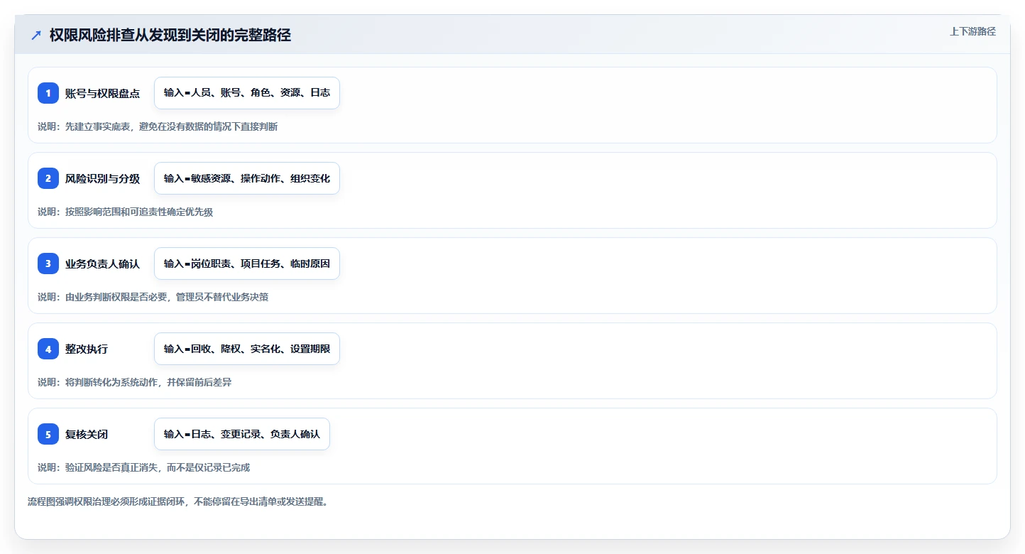Select the 复核关闭 step title
Viewport: 1025px width, 554px height.
point(87,434)
